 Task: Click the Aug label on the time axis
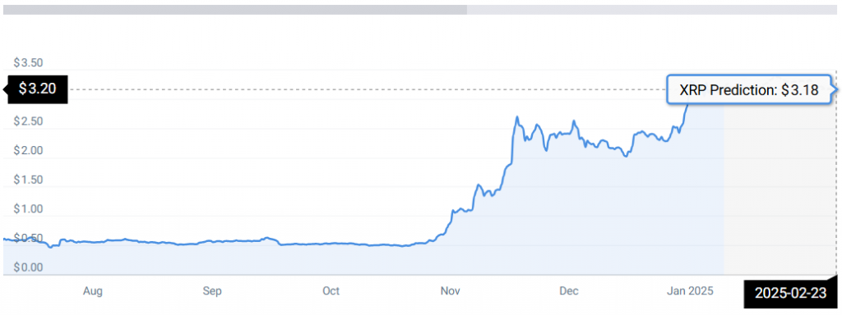tap(93, 291)
